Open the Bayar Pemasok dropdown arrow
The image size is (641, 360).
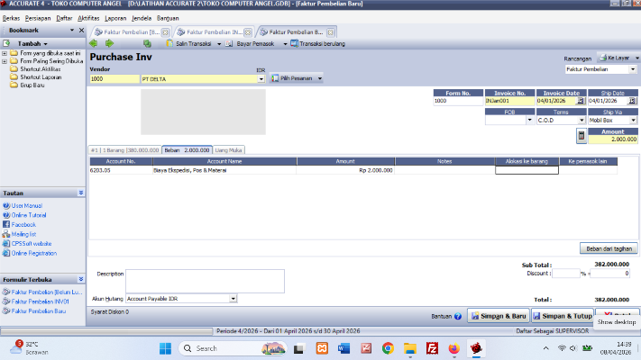[285, 44]
